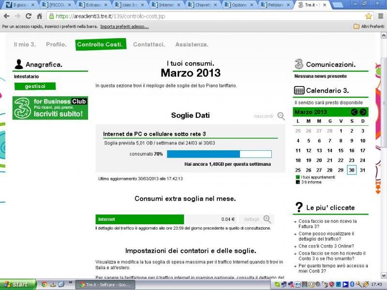Switch to the Opzione tab

pos(238,5)
